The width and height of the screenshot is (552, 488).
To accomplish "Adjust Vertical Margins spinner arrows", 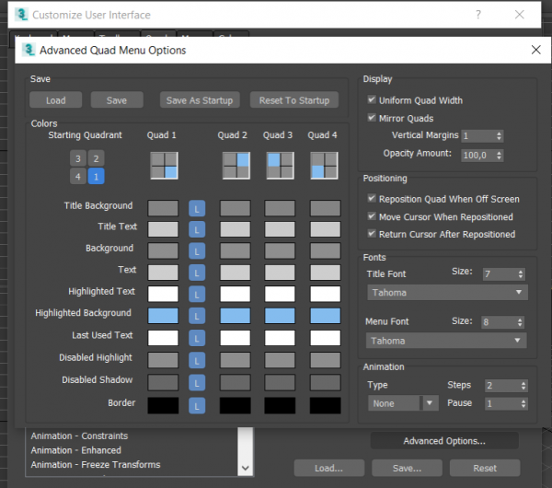I will coord(499,136).
